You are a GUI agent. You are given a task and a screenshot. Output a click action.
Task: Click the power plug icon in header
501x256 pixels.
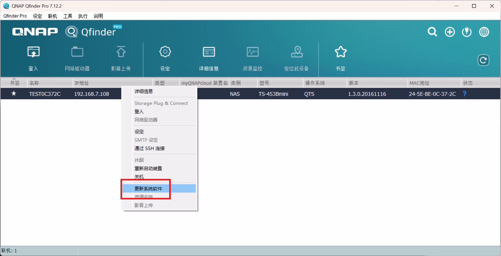click(x=467, y=32)
